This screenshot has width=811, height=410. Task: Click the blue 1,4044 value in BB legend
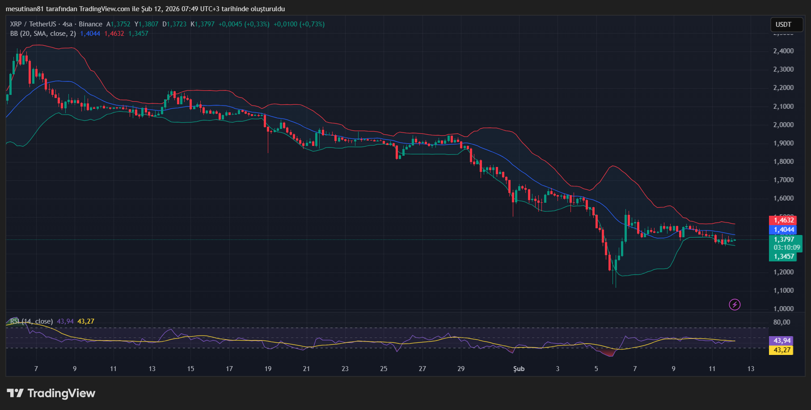point(90,34)
